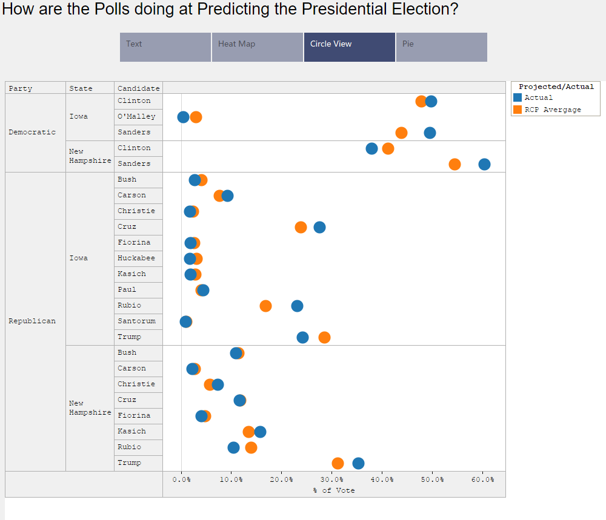Image resolution: width=606 pixels, height=520 pixels.
Task: Select Cruz's RCP Average circle in Iowa
Action: coord(300,227)
